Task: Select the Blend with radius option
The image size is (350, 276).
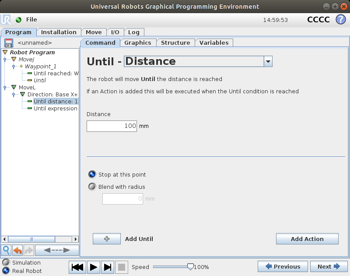Action: pyautogui.click(x=92, y=187)
